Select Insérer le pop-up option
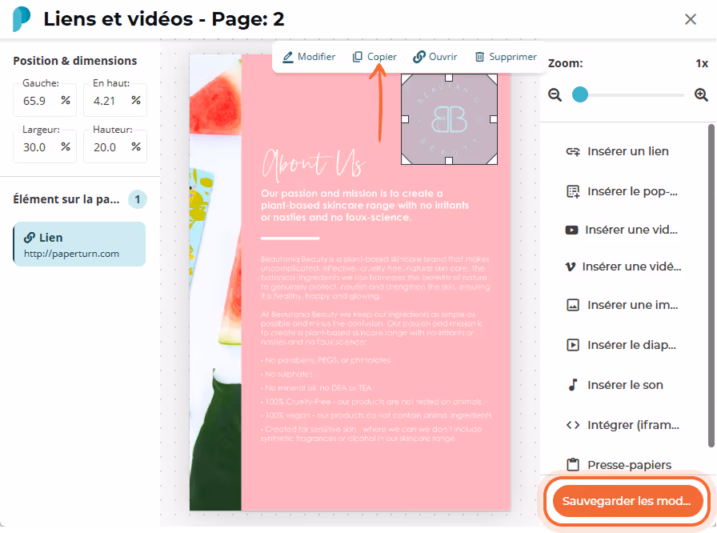 tap(623, 191)
